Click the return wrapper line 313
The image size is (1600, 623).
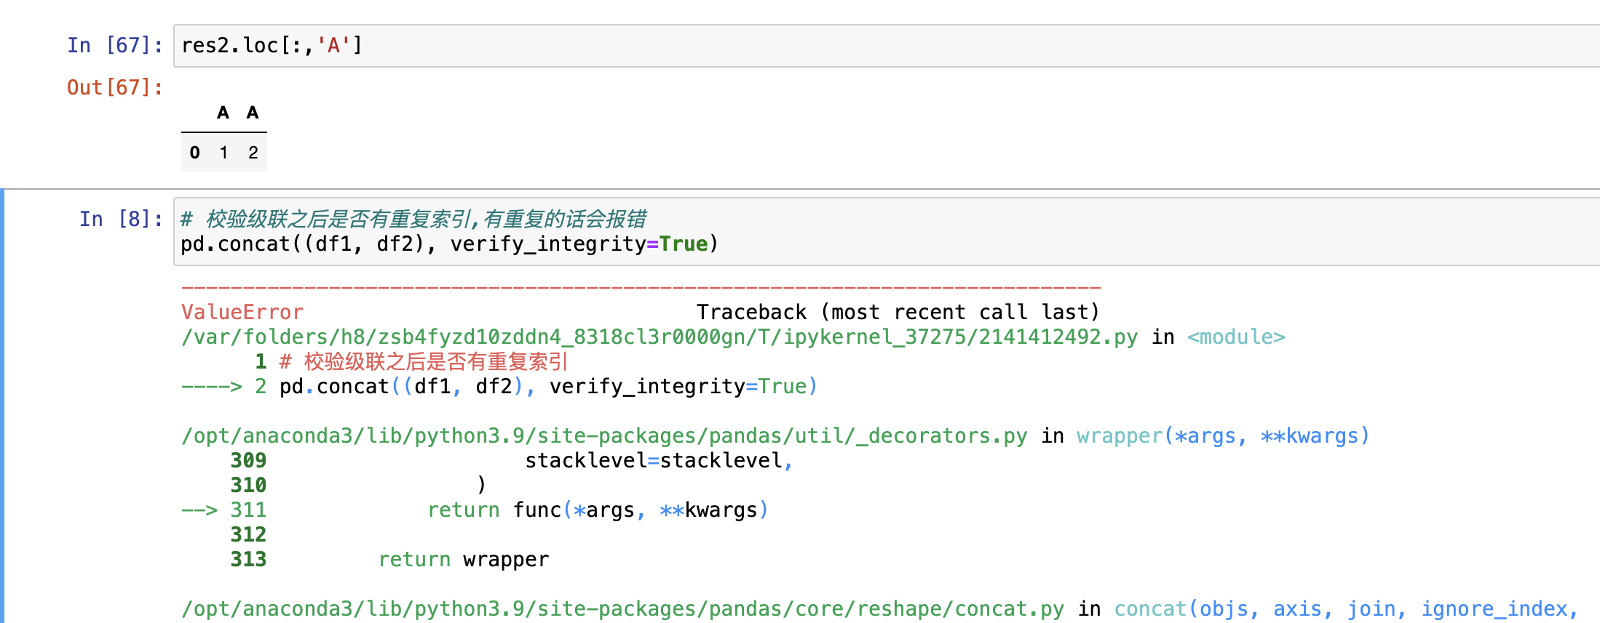click(x=463, y=560)
